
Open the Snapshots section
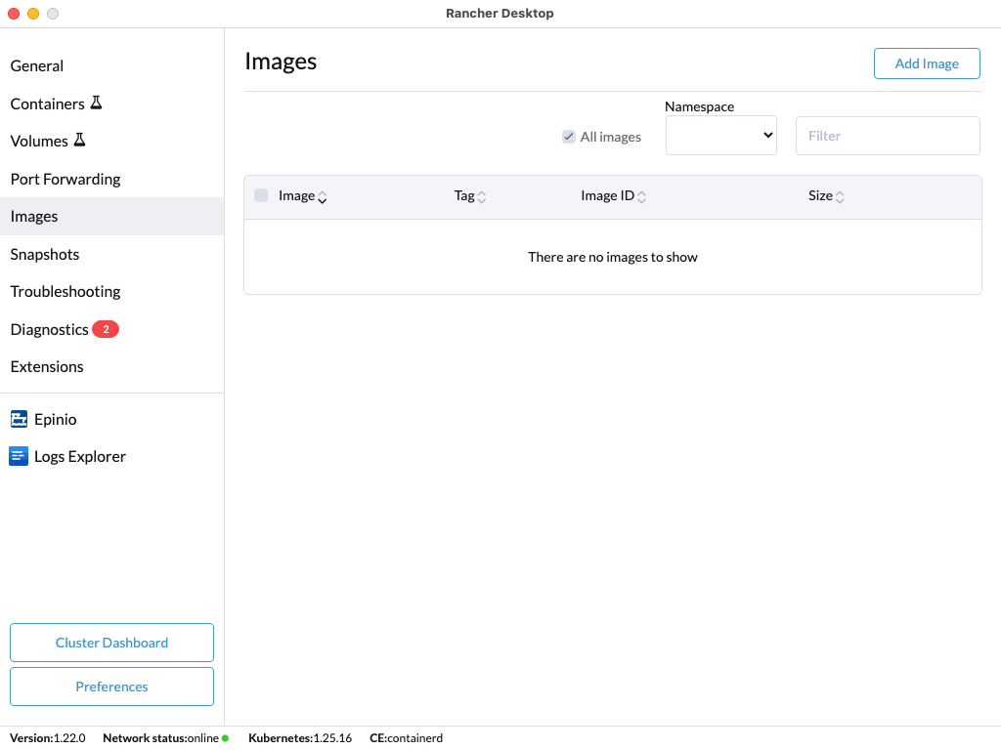tap(45, 254)
